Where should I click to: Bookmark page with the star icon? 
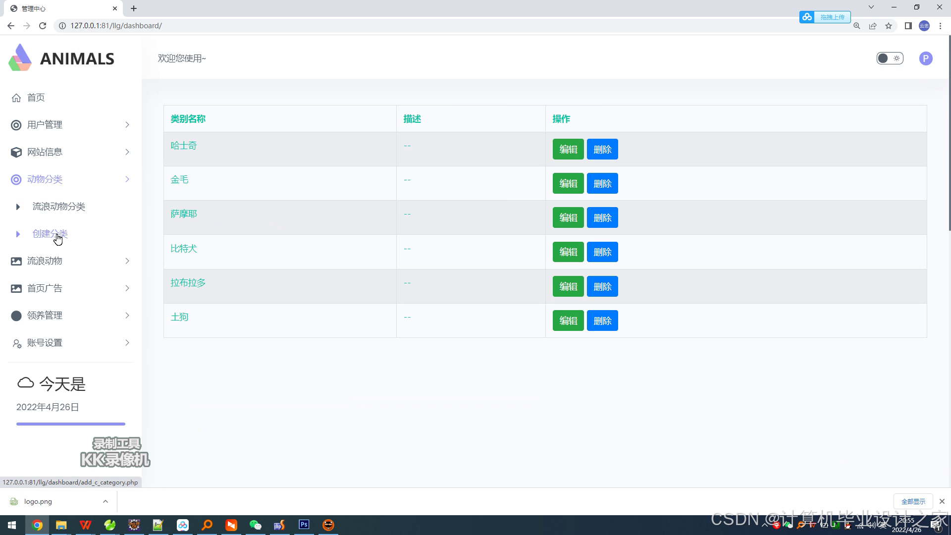coord(889,26)
